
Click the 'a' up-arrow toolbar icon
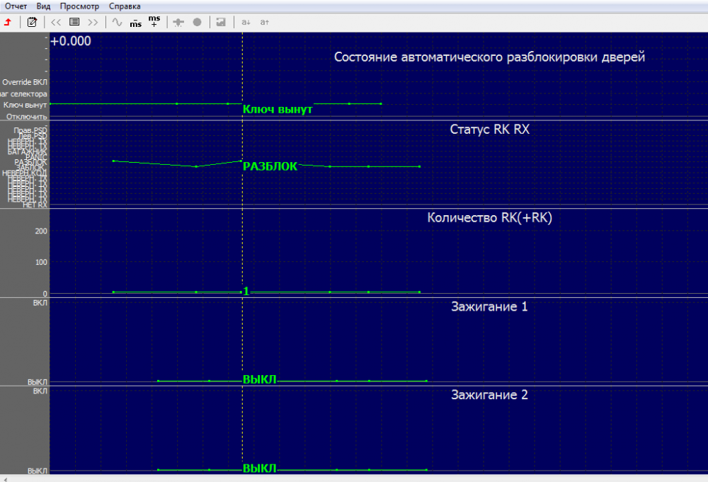(x=265, y=22)
